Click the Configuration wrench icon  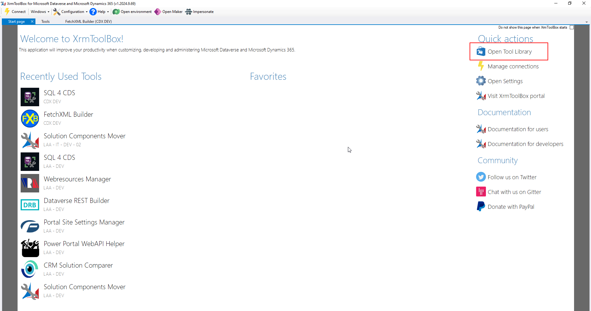(x=56, y=12)
